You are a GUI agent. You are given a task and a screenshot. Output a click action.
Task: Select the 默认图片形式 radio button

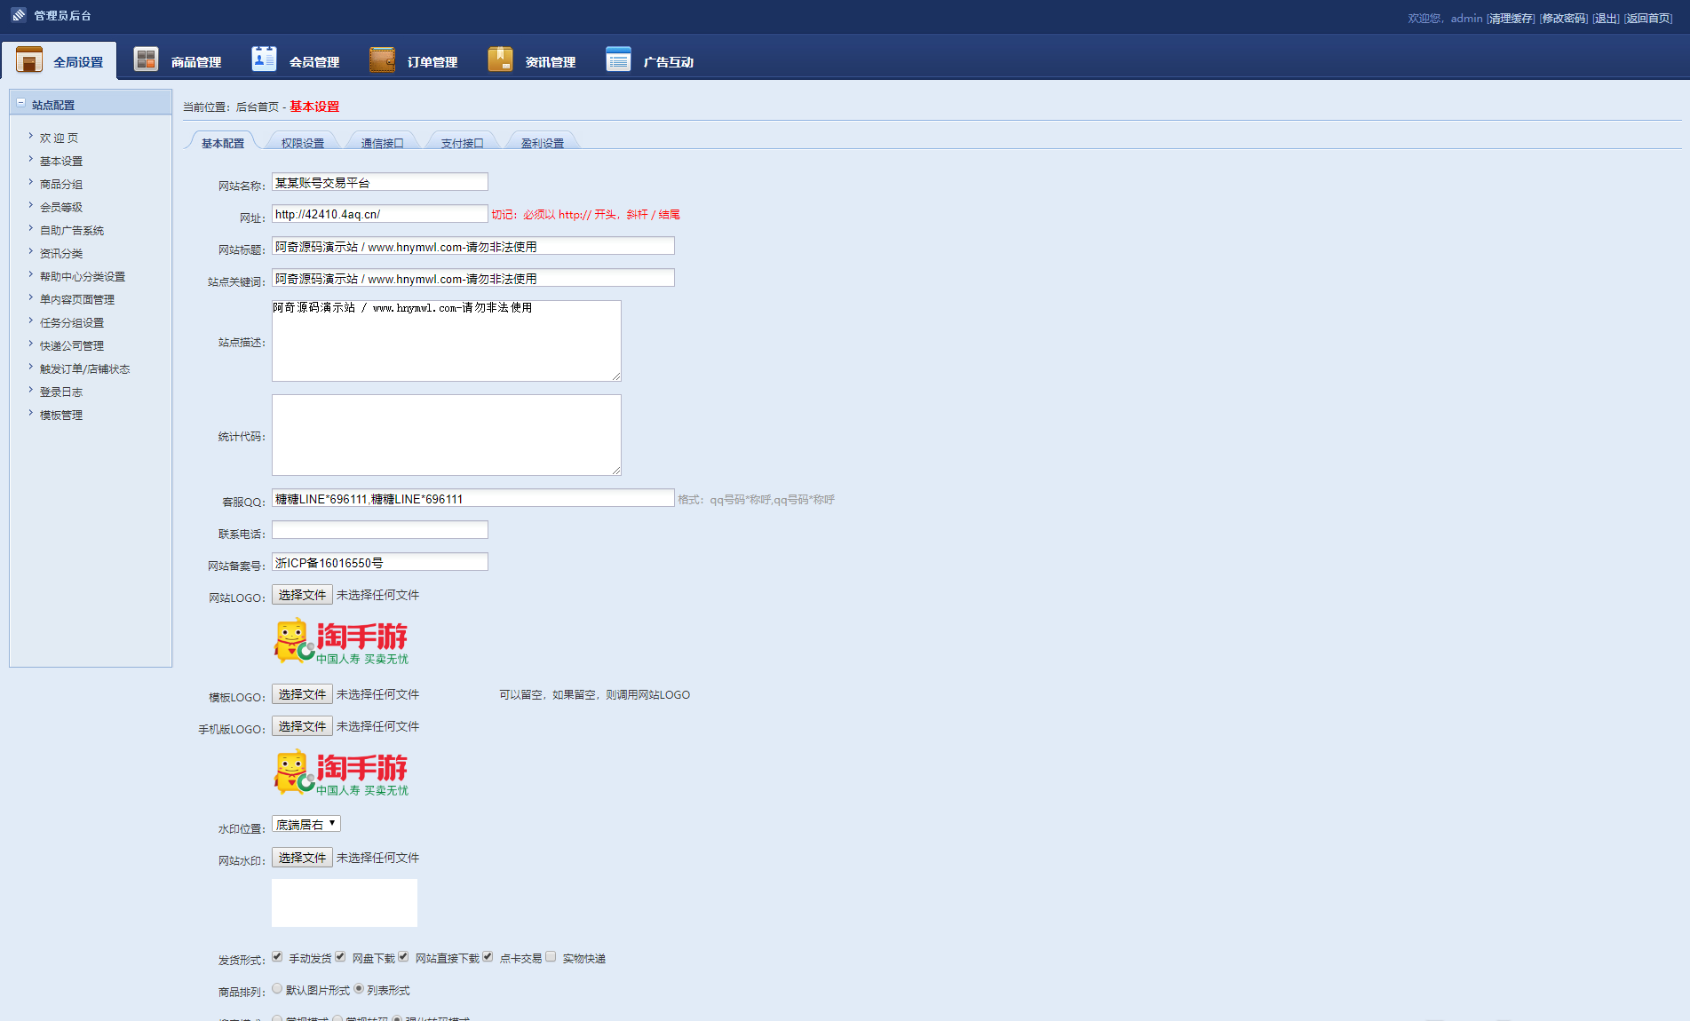pos(277,988)
